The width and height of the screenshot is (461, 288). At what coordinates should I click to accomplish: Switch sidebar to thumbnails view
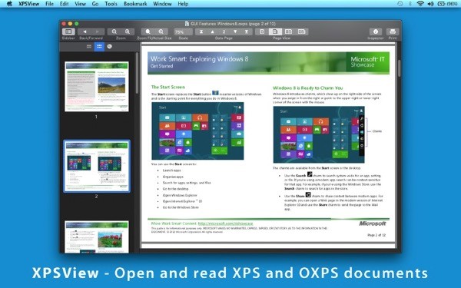(99, 46)
